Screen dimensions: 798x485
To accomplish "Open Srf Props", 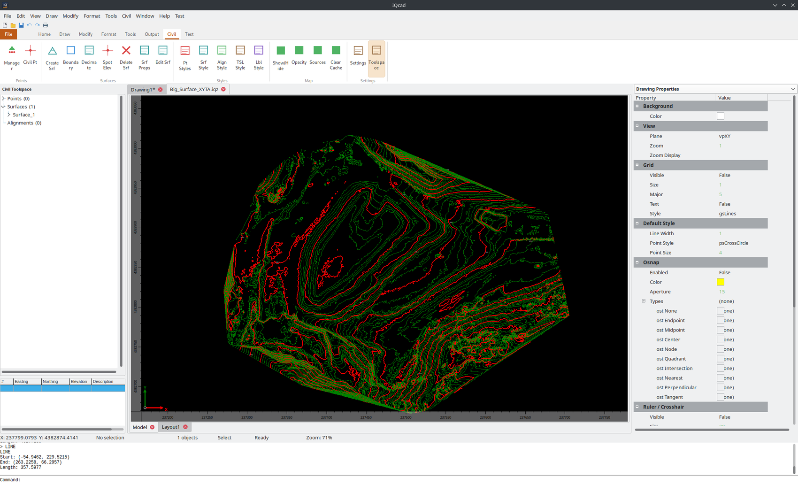I will pos(144,58).
